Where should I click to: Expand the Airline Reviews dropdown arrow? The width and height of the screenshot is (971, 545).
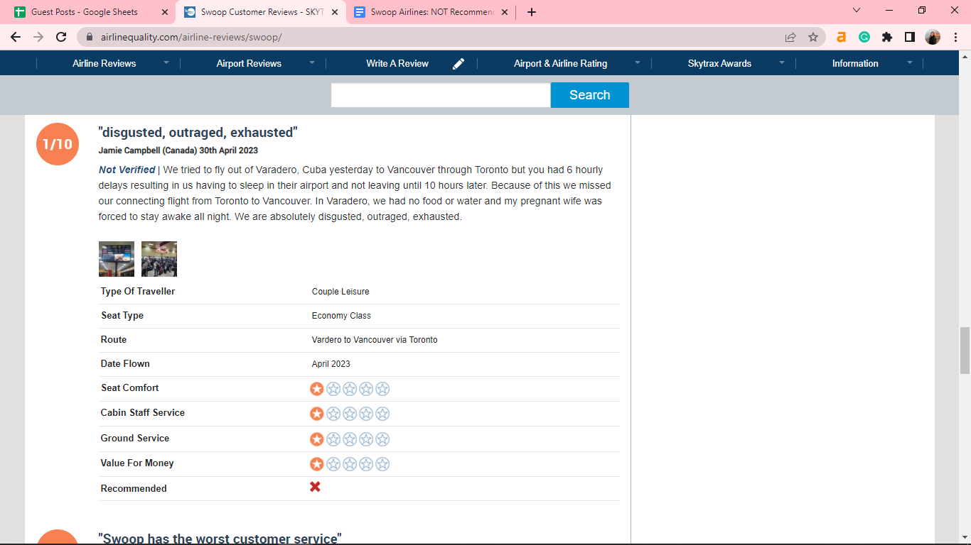[166, 62]
